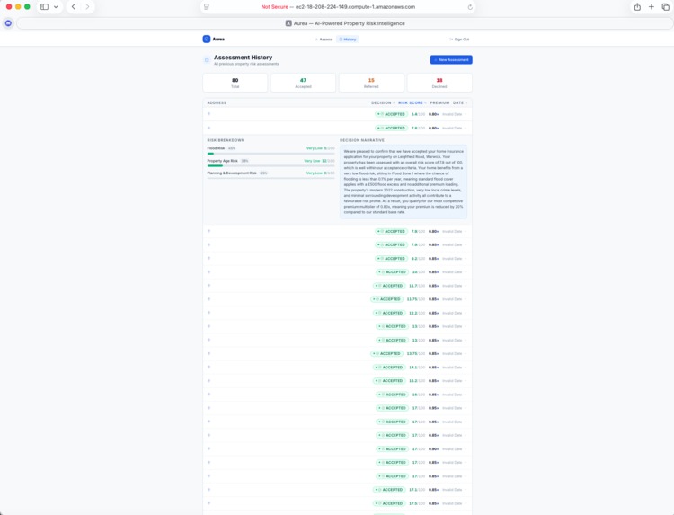Click the ACCEPTED badge on the 13.75 row
Image resolution: width=674 pixels, height=515 pixels.
tap(386, 354)
